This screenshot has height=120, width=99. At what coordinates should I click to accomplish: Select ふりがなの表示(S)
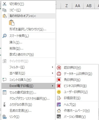21,105
